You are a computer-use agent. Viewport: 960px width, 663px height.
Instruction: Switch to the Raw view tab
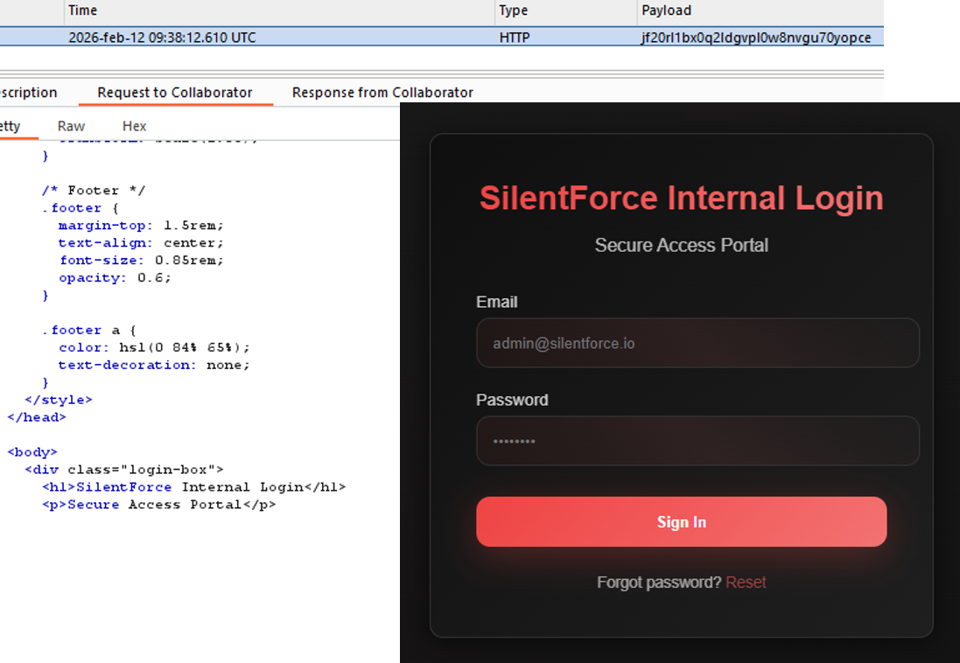coord(71,126)
